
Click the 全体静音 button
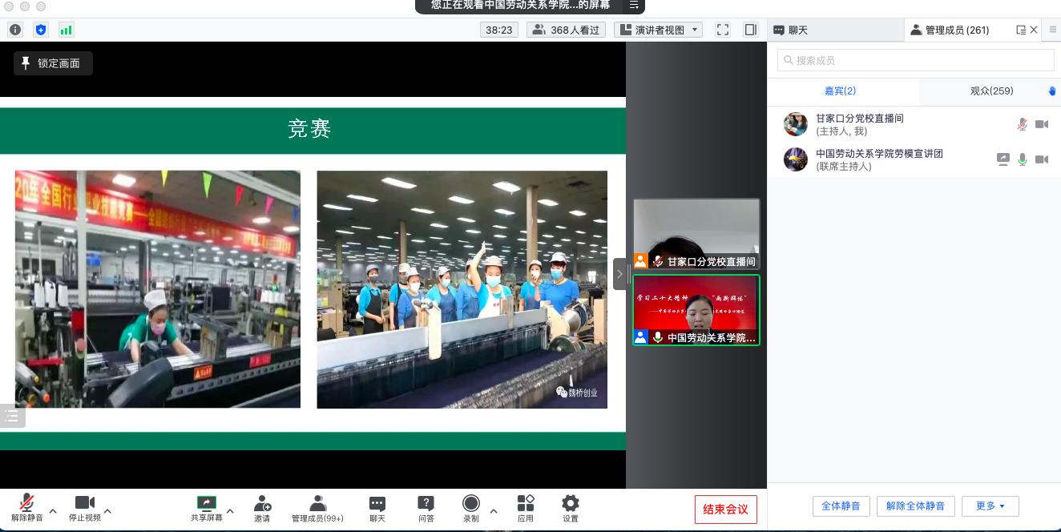tap(841, 506)
